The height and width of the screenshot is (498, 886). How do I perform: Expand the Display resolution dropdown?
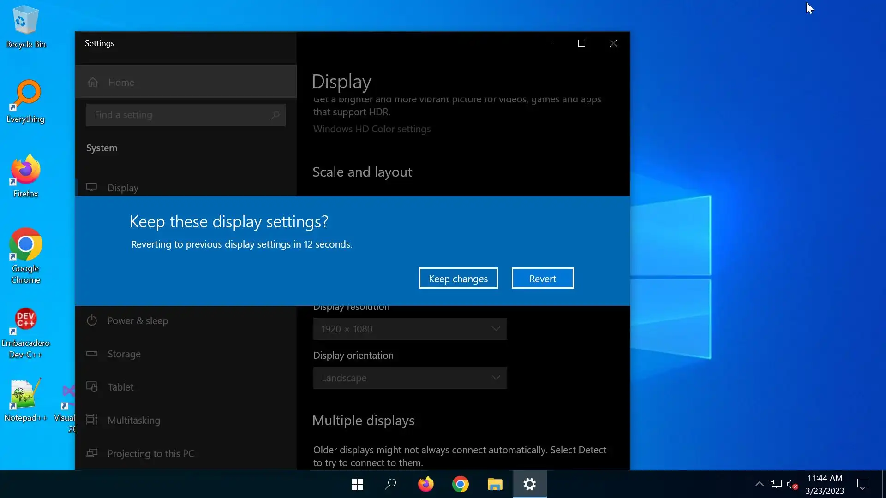coord(410,329)
